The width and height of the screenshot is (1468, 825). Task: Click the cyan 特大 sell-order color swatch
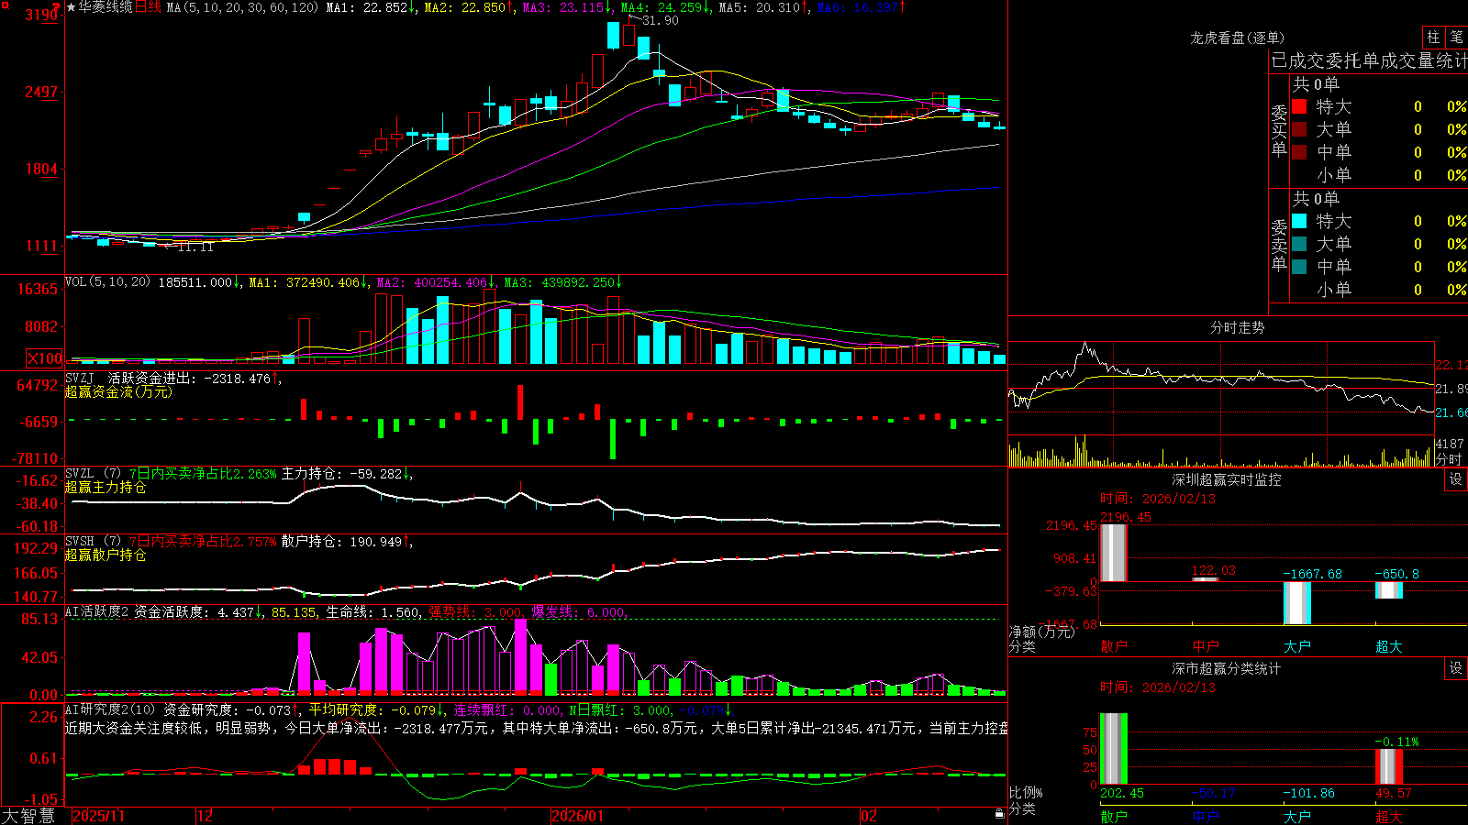pos(1299,221)
